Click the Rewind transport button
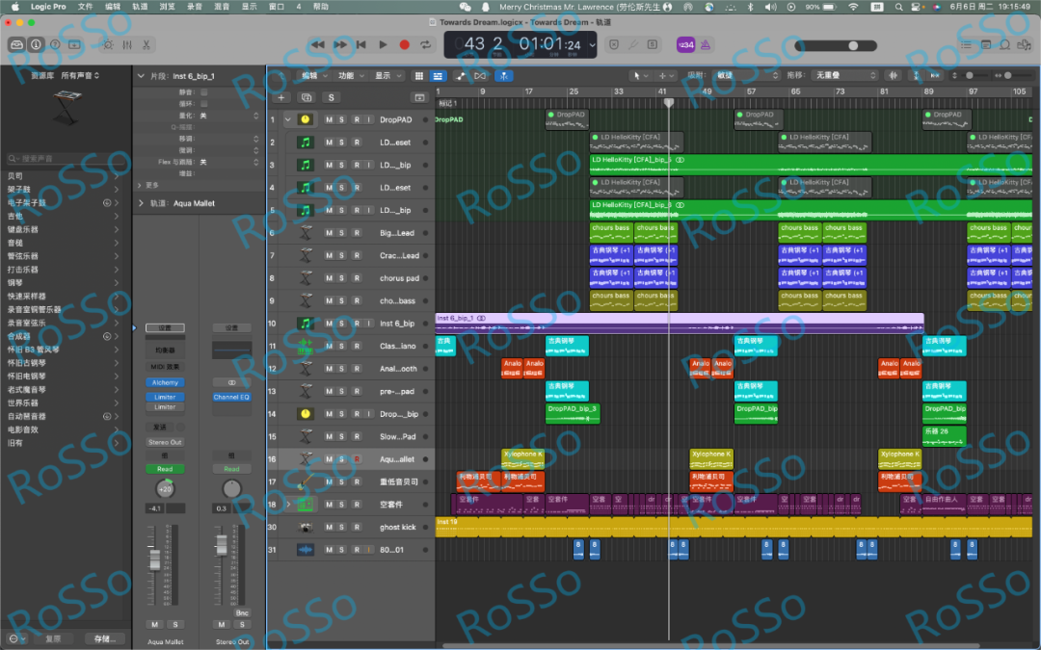The height and width of the screenshot is (650, 1041). 318,44
